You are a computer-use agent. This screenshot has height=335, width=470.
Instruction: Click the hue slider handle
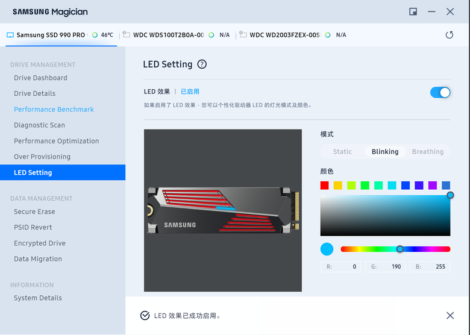399,249
